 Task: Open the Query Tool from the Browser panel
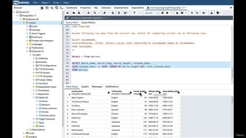(x=42, y=8)
